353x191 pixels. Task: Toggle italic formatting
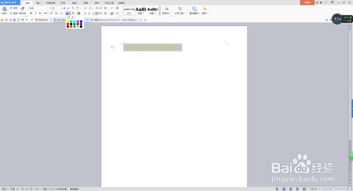[x=36, y=13]
